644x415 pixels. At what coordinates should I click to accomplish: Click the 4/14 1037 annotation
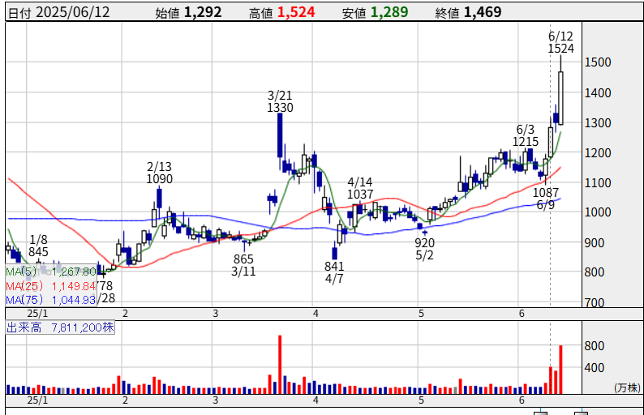coord(360,188)
